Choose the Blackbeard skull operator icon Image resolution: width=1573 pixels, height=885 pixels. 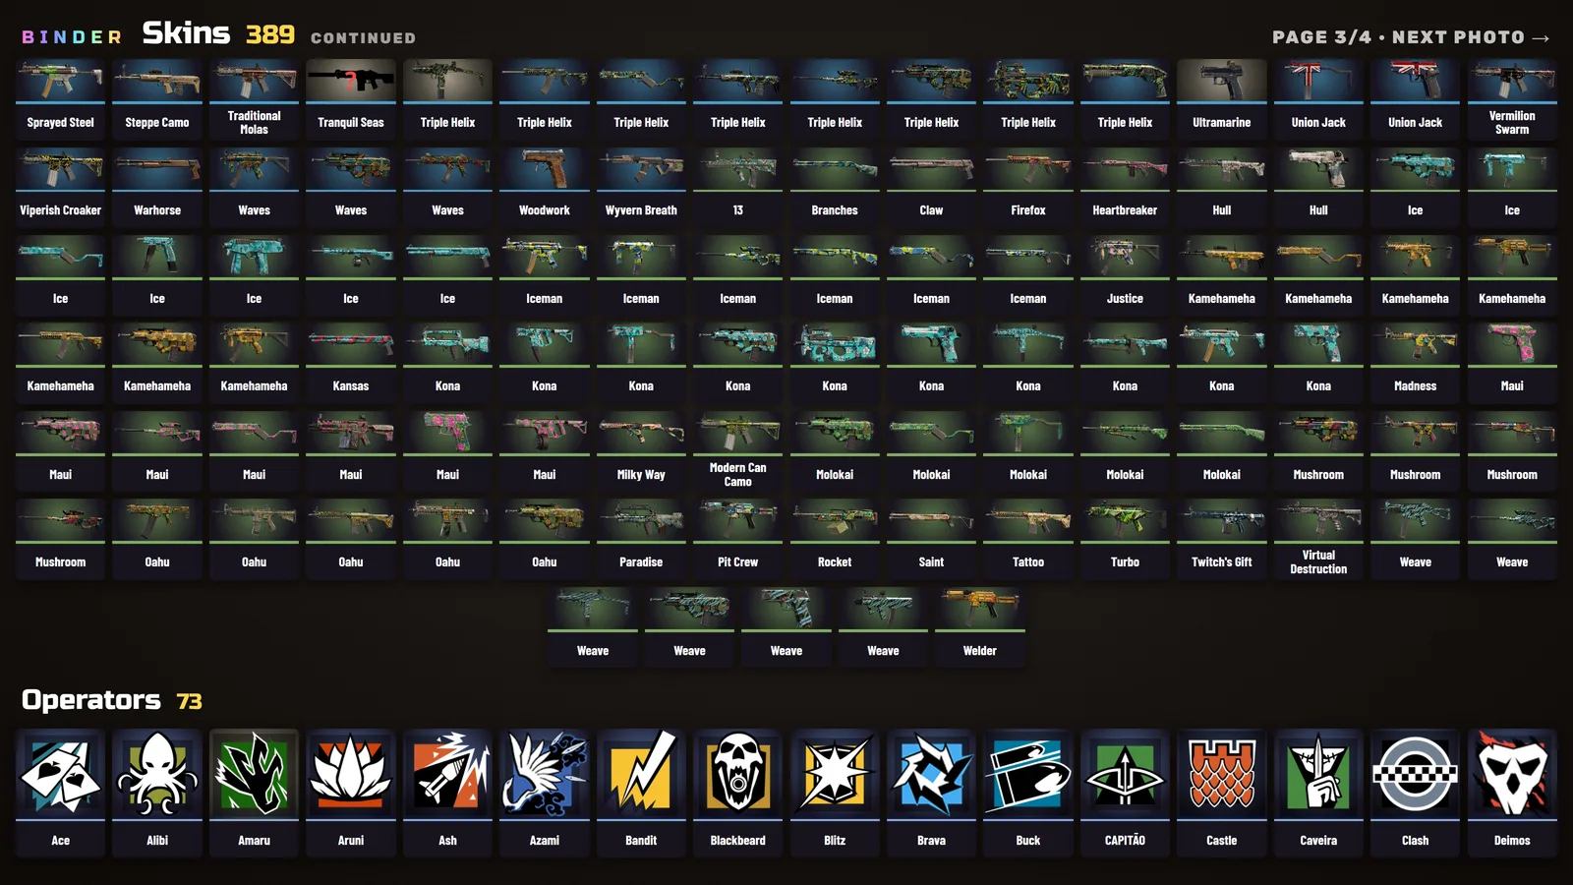[x=738, y=775]
